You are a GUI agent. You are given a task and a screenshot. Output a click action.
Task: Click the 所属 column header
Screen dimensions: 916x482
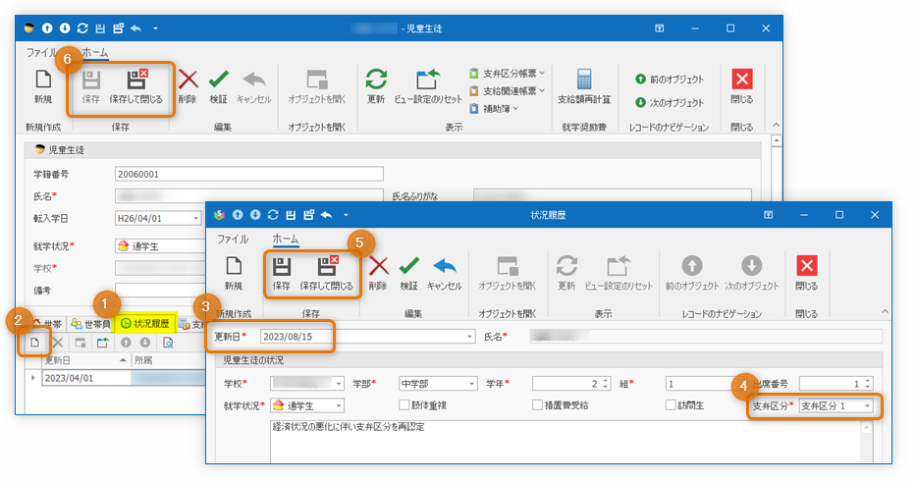point(168,360)
